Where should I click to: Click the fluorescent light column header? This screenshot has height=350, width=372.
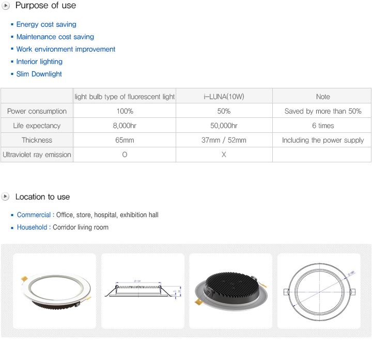coord(125,97)
